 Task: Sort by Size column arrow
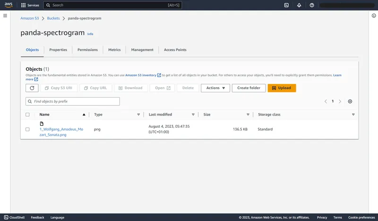point(248,115)
